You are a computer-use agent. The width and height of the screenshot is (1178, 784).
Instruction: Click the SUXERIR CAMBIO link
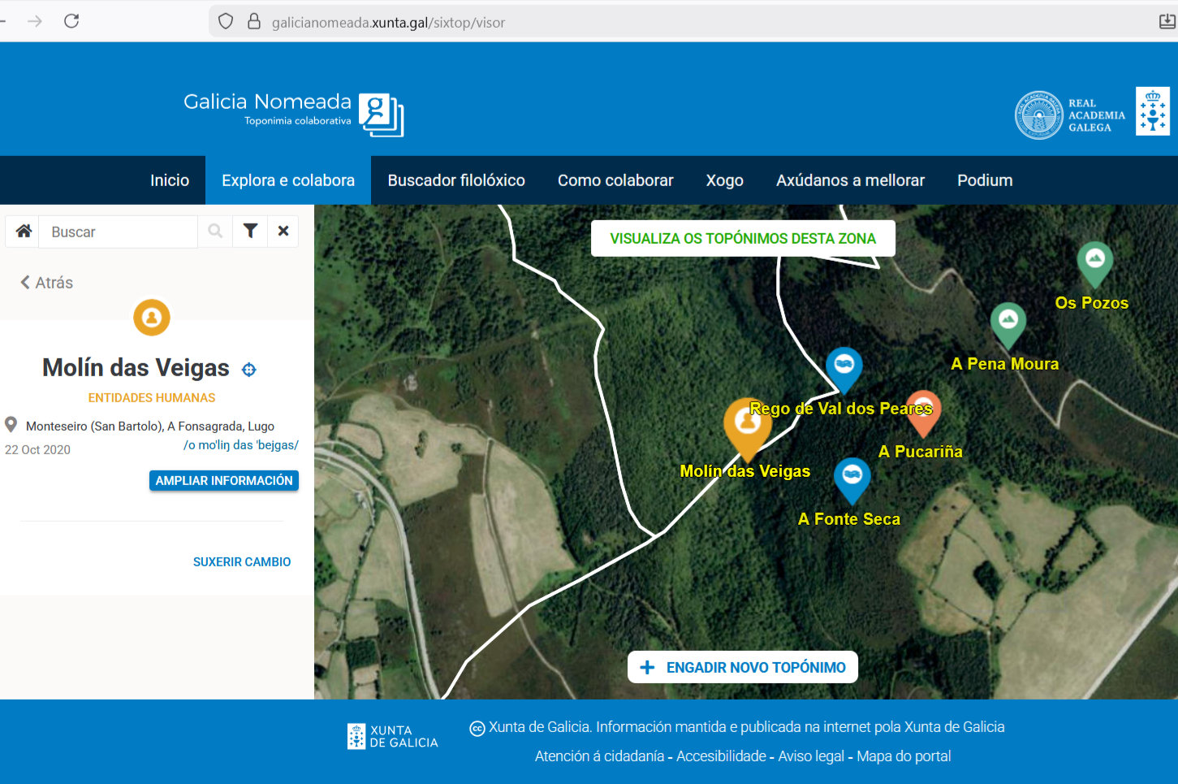(x=242, y=562)
